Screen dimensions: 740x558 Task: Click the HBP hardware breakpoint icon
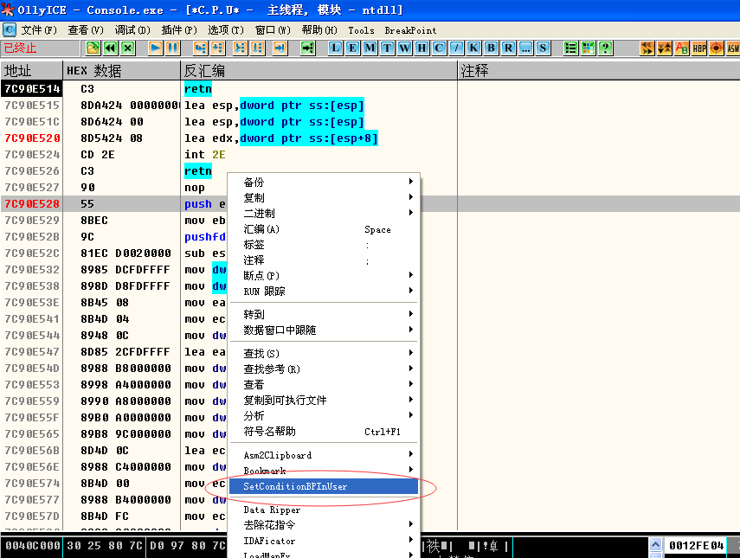pyautogui.click(x=699, y=48)
